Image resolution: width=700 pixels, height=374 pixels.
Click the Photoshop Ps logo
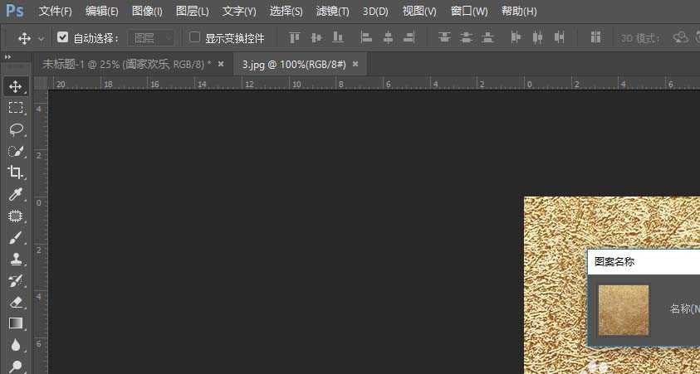15,11
